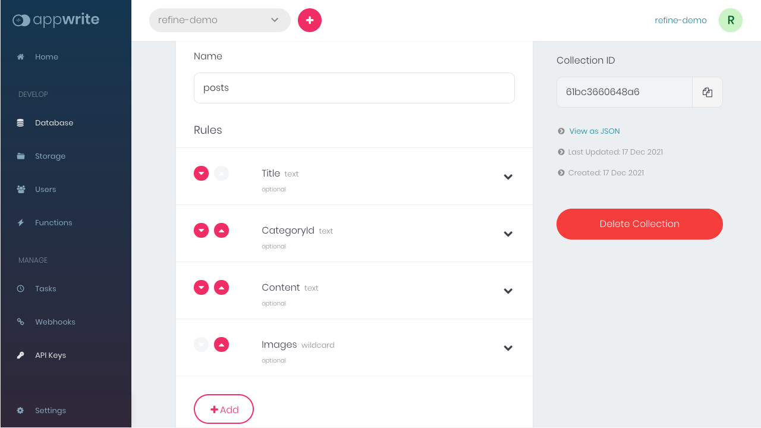Open API Keys page
This screenshot has height=428, width=761.
pos(50,355)
